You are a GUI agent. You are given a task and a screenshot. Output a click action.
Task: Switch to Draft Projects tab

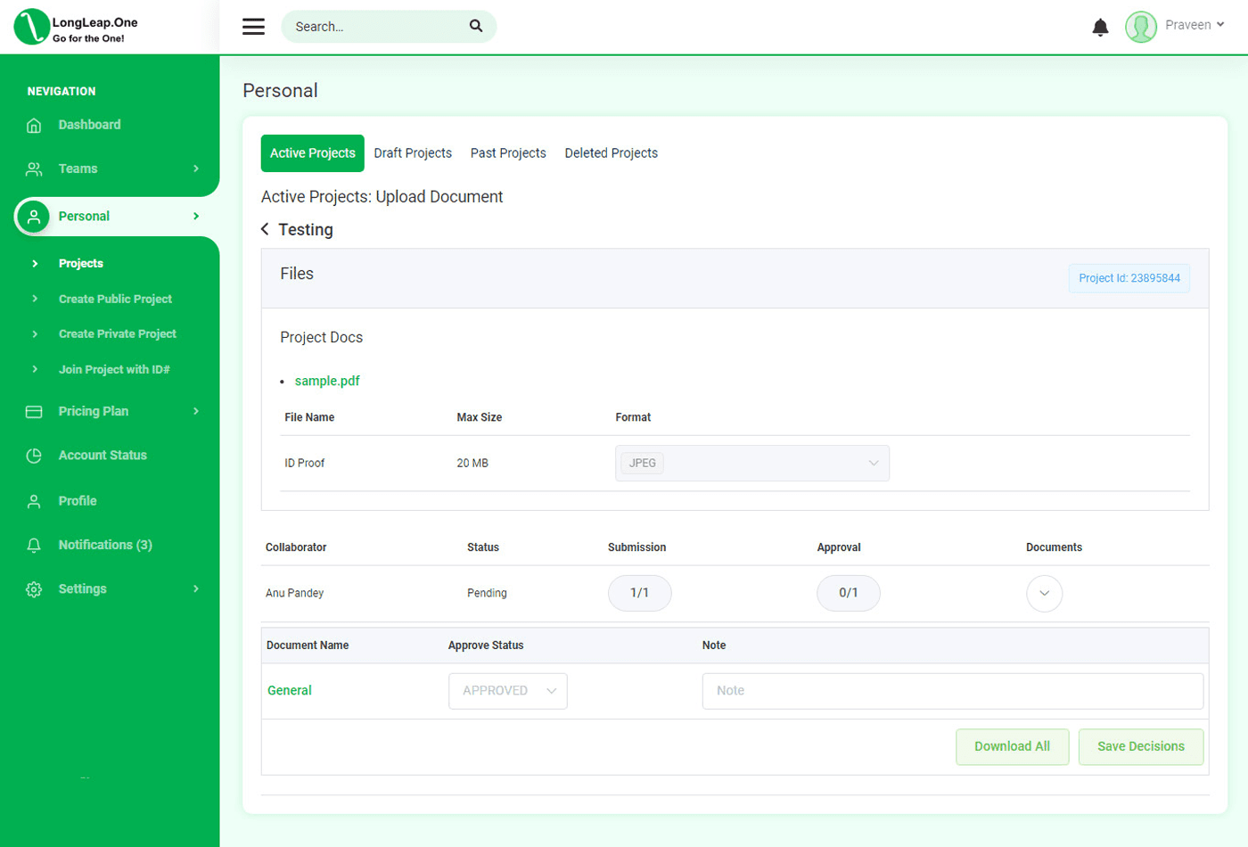[x=413, y=153]
